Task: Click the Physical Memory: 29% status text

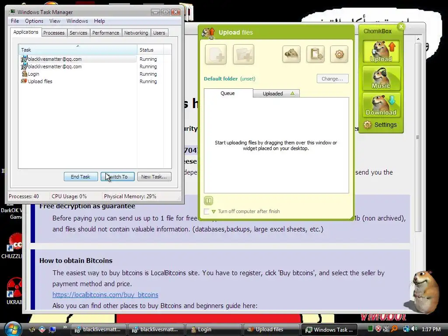Action: tap(130, 196)
